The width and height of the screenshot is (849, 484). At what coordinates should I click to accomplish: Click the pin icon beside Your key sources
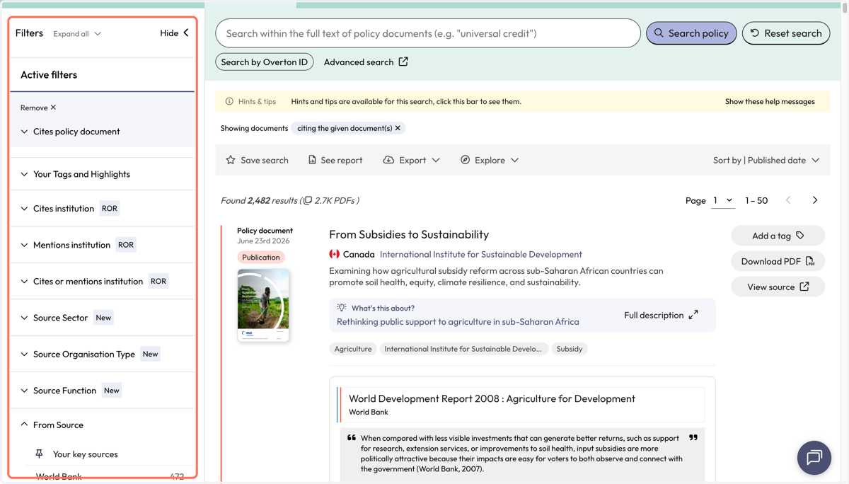(x=39, y=454)
